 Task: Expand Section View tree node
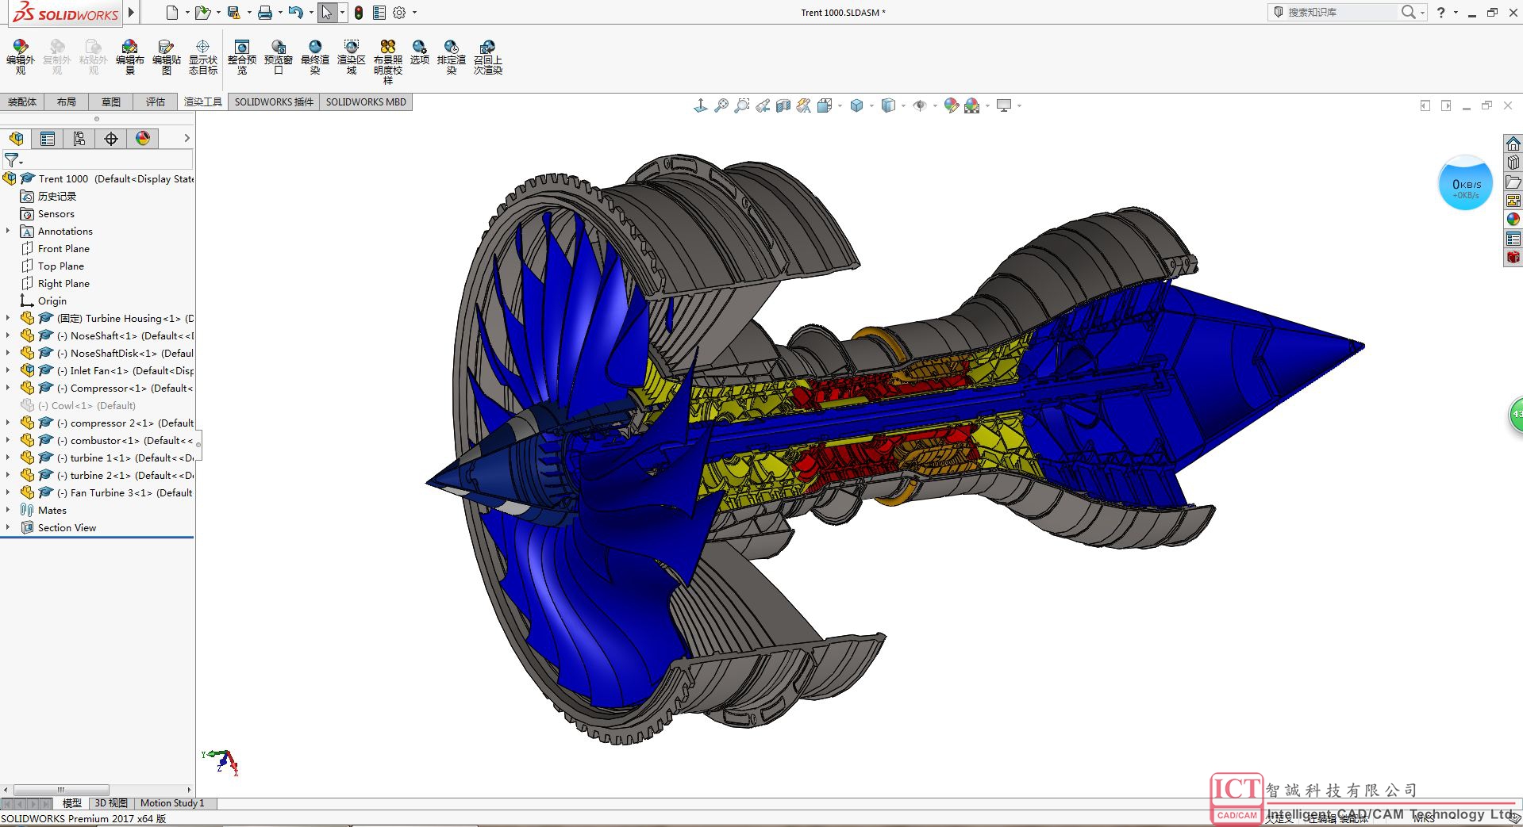click(8, 527)
